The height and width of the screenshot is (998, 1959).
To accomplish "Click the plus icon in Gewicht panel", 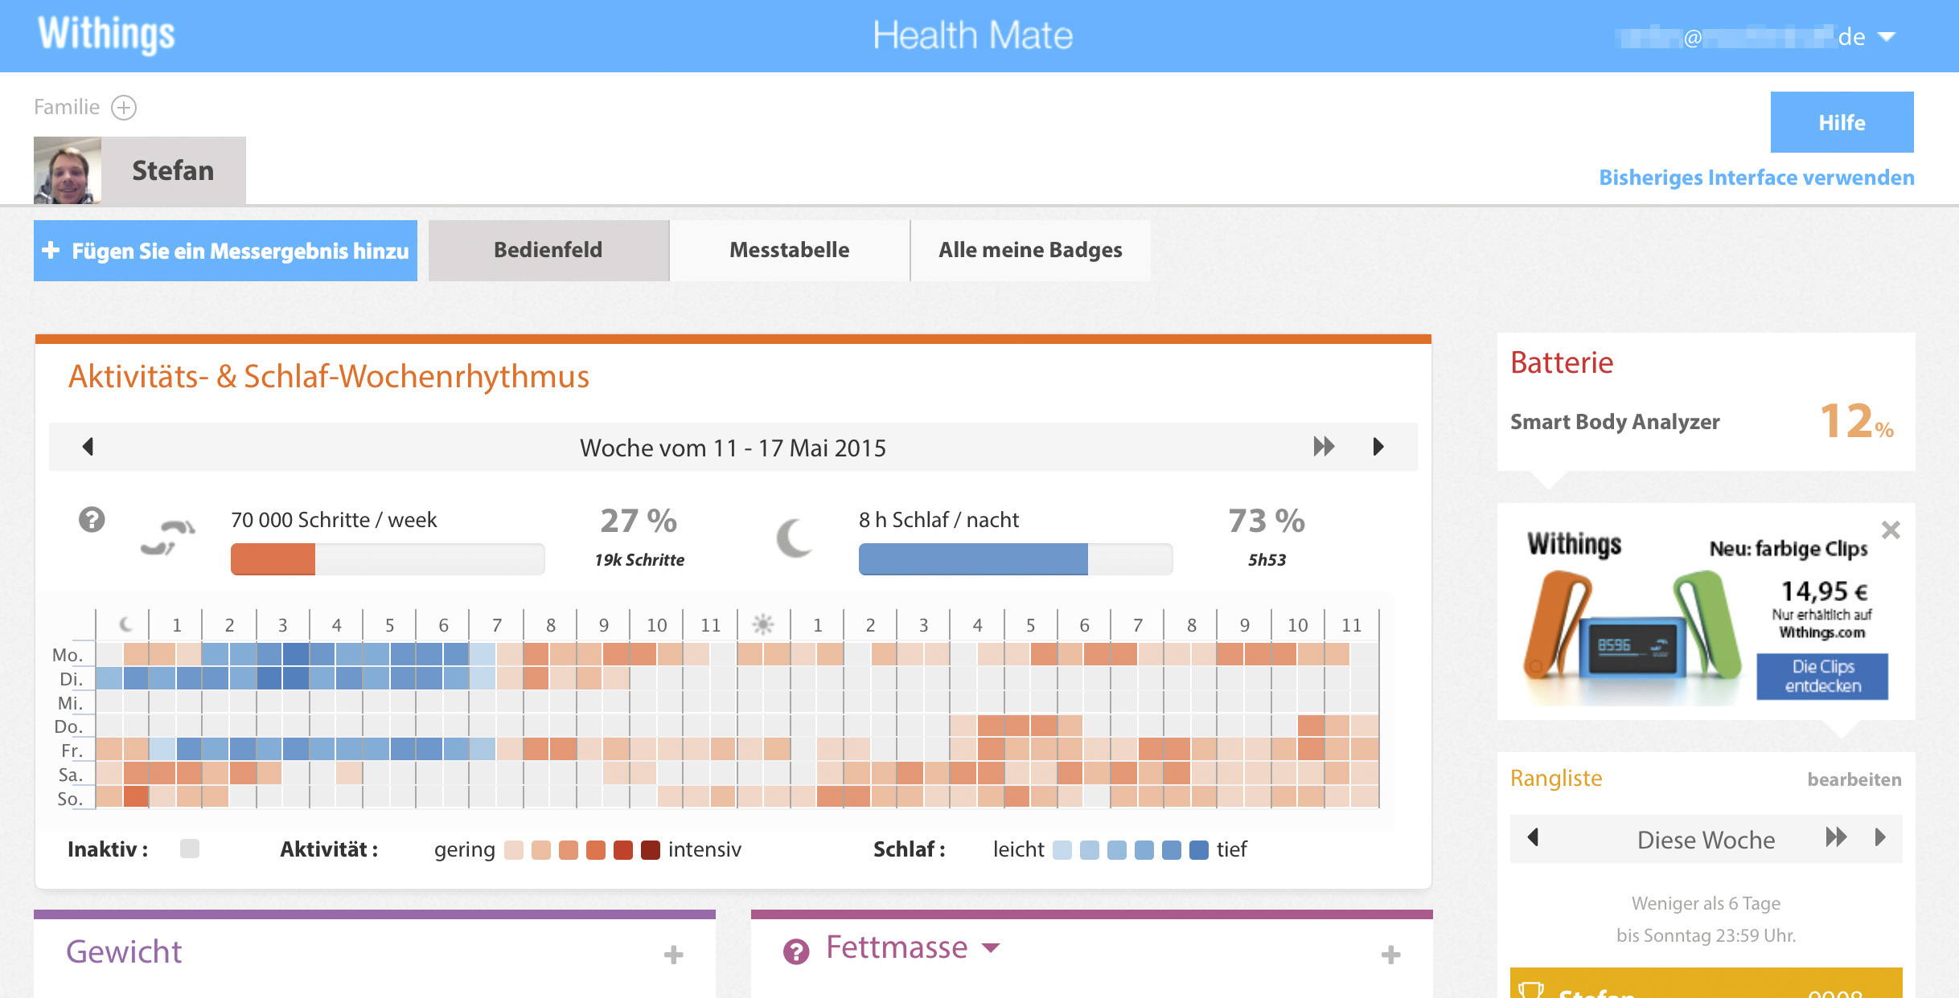I will [673, 955].
